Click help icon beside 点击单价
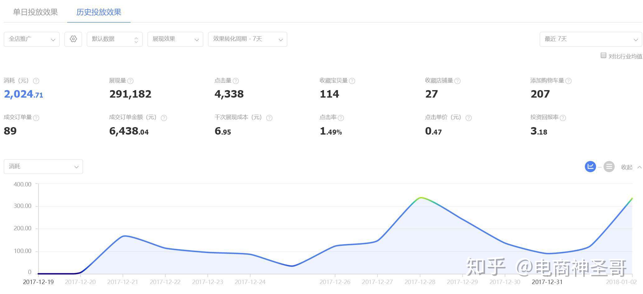The width and height of the screenshot is (643, 294). (x=469, y=118)
